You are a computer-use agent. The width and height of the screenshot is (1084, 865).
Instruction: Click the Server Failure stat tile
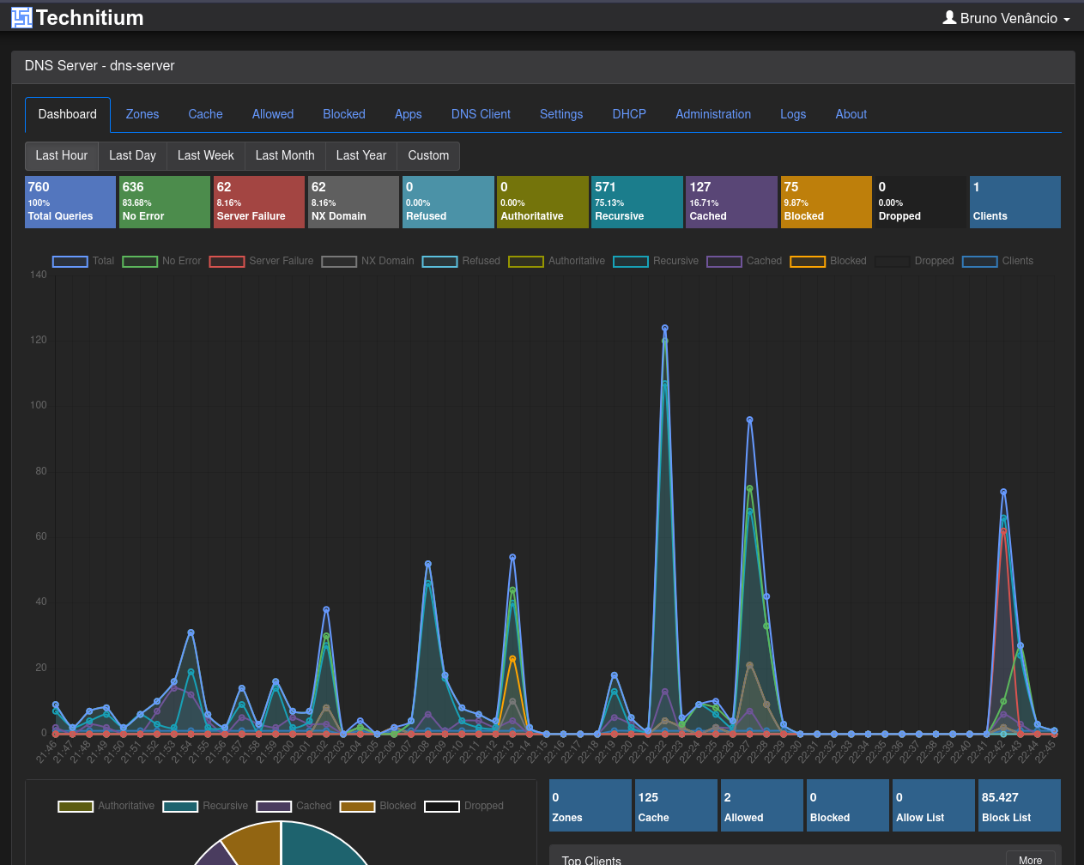click(259, 202)
